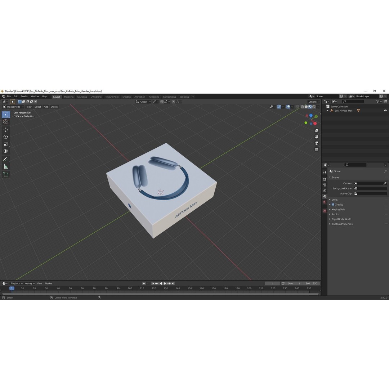Open the Render menu

[x=24, y=97]
